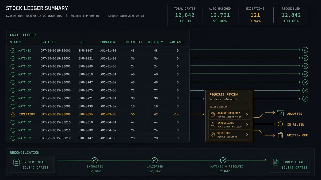
Task: Open the Write Off chevron arrow
Action: click(x=247, y=135)
